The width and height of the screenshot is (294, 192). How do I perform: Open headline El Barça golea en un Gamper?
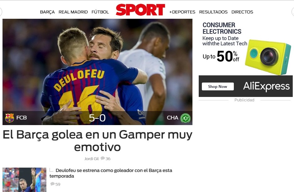pyautogui.click(x=97, y=141)
